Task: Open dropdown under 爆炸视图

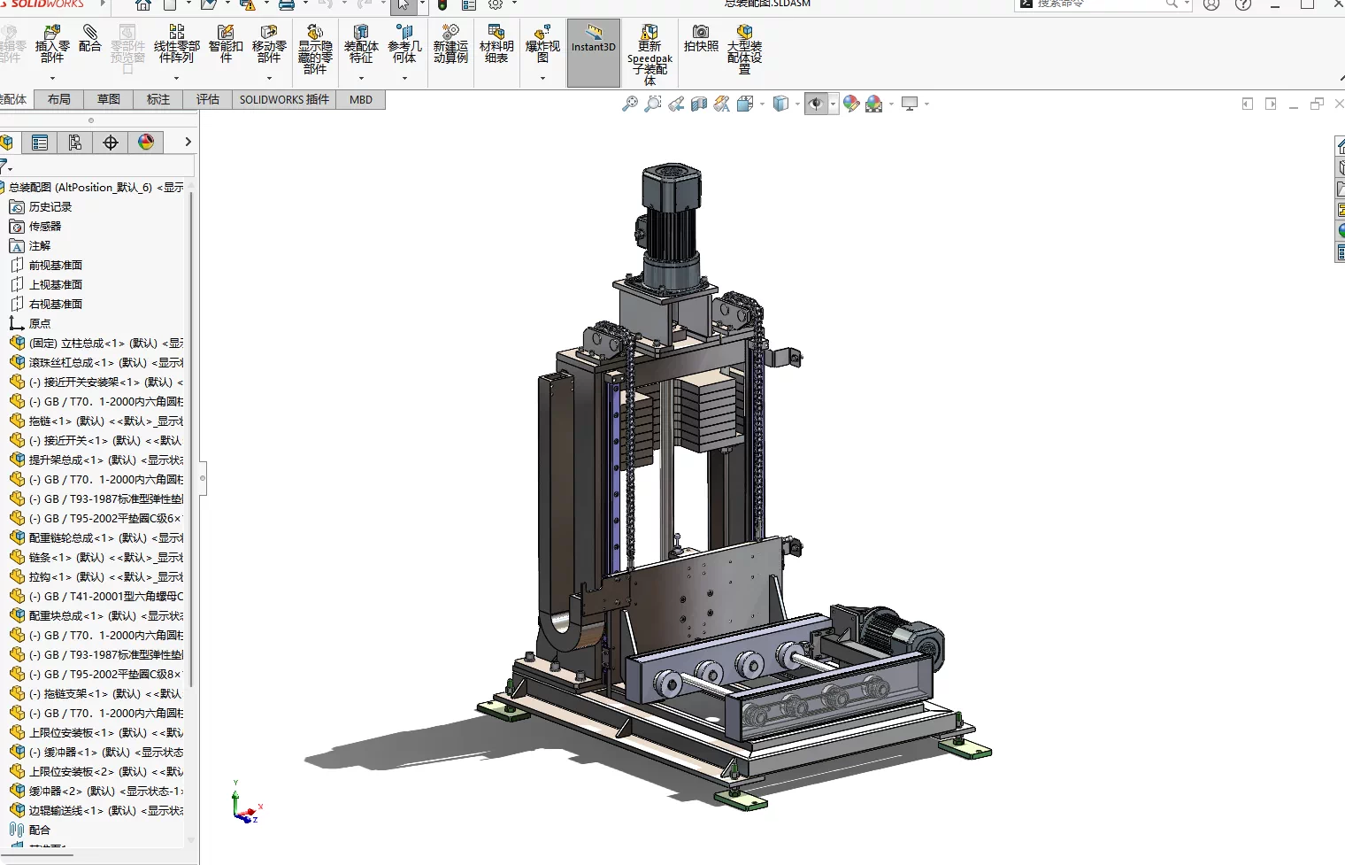Action: click(542, 78)
